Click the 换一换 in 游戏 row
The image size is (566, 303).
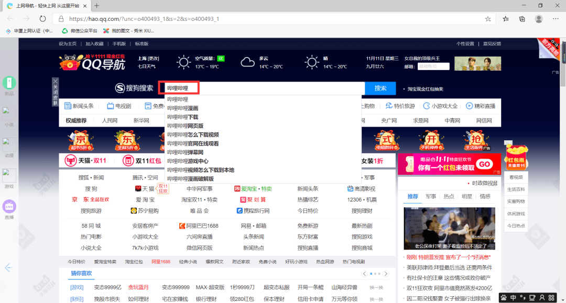coord(376,287)
